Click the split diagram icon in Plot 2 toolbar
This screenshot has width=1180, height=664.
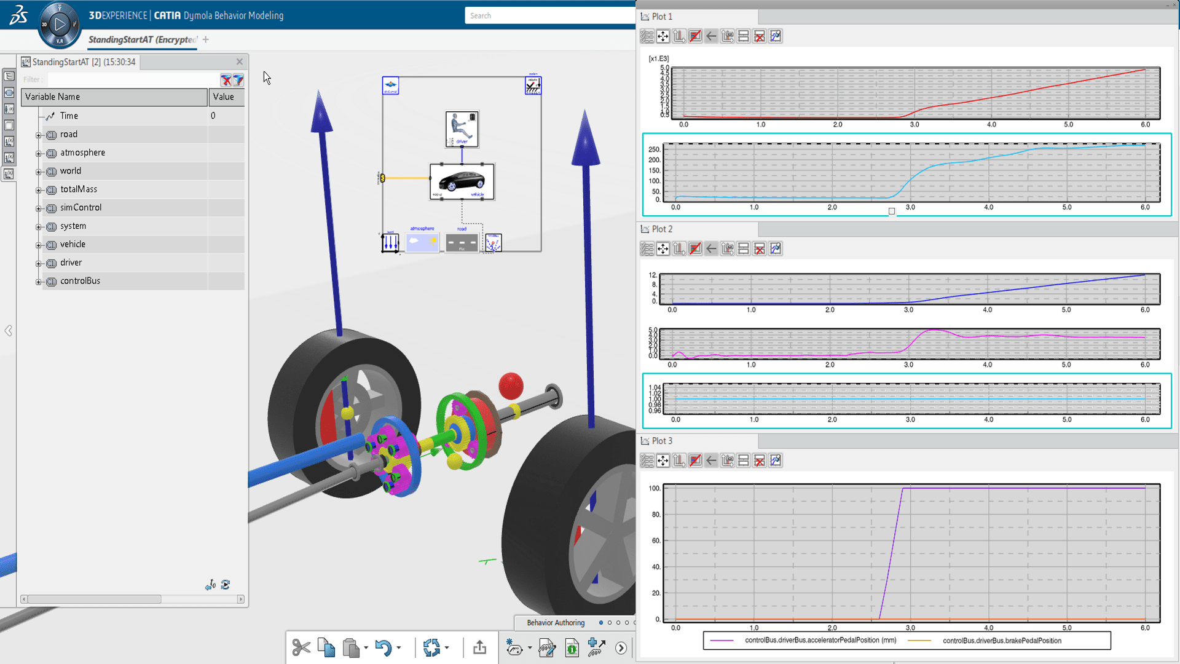(x=744, y=248)
